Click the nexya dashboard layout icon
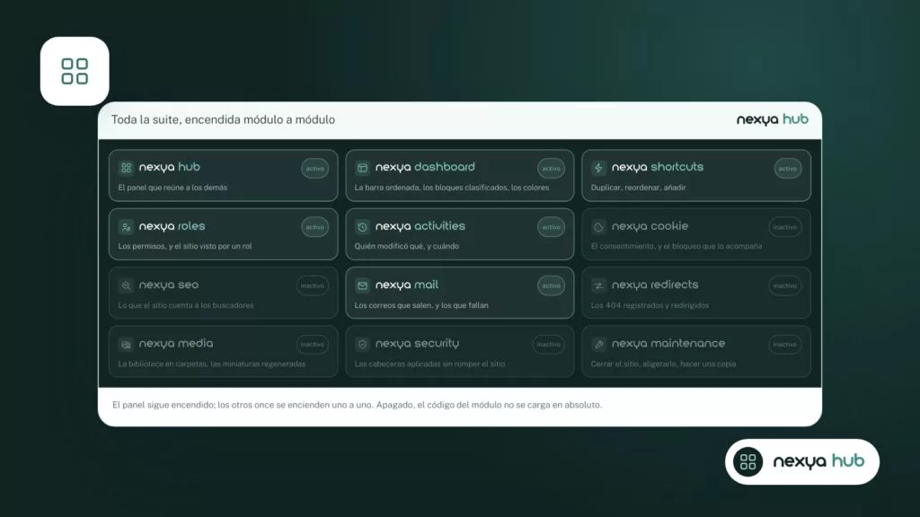Image resolution: width=920 pixels, height=517 pixels. [x=362, y=168]
